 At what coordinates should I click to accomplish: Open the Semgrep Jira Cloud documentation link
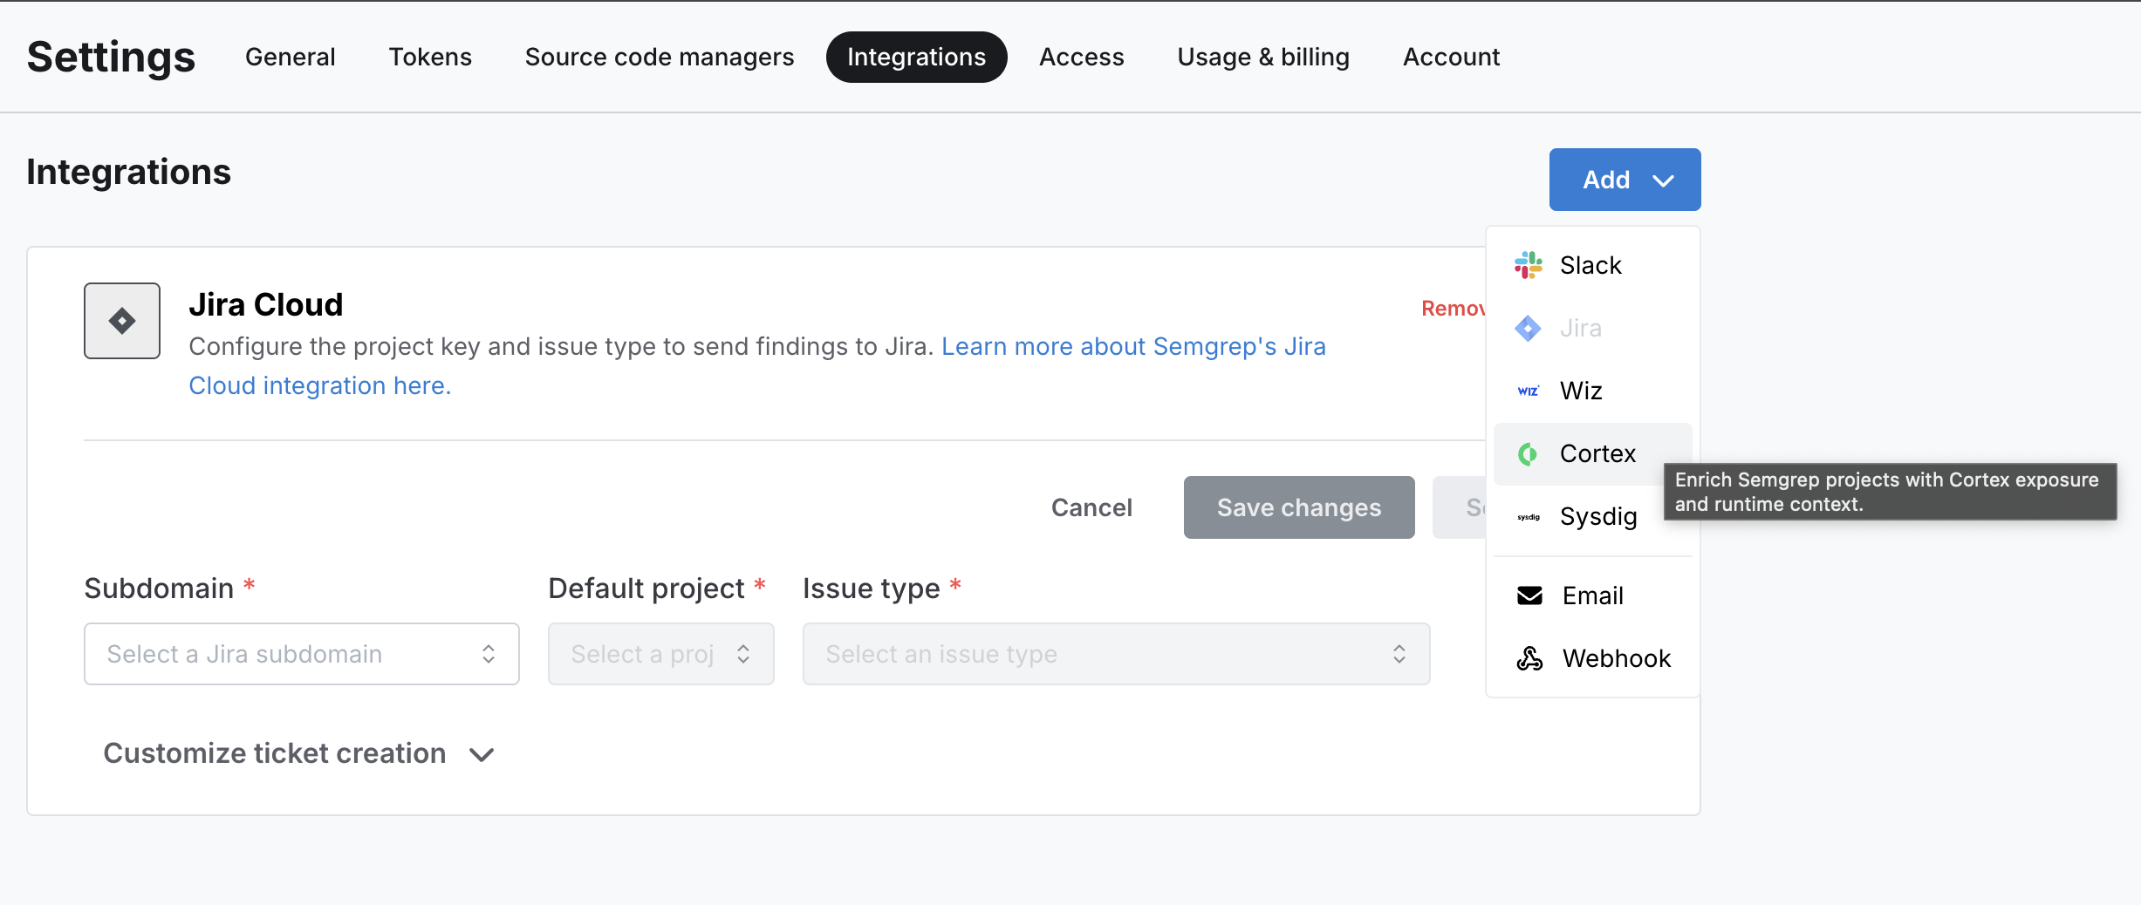click(x=1132, y=346)
